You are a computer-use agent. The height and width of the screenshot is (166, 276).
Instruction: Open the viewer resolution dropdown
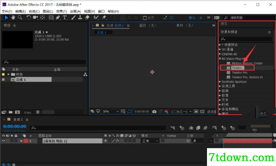point(181,111)
